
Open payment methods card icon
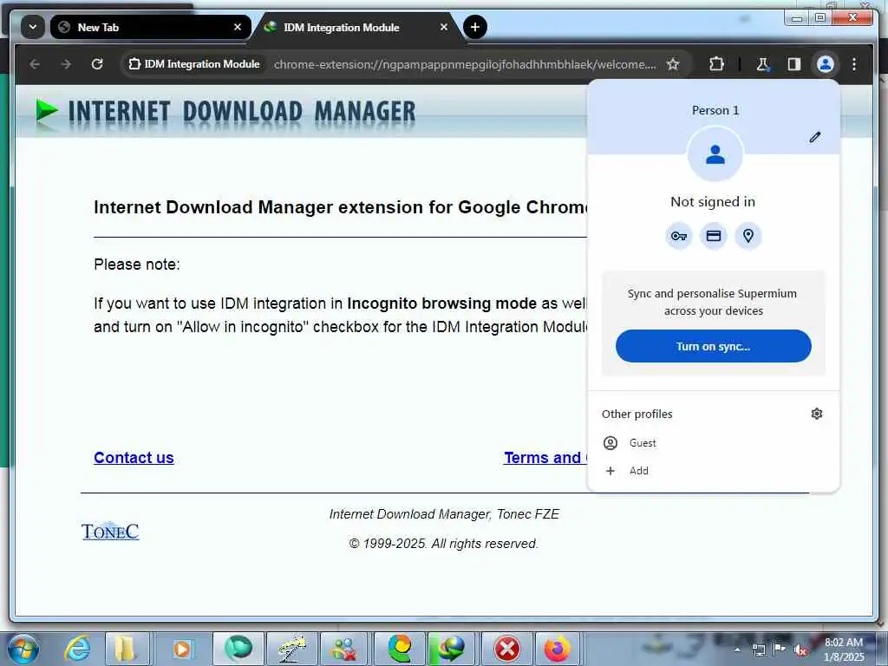714,236
